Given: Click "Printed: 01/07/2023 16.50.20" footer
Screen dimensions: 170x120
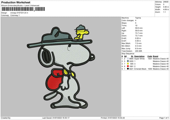Looking at the screenshot, I should [113, 118].
